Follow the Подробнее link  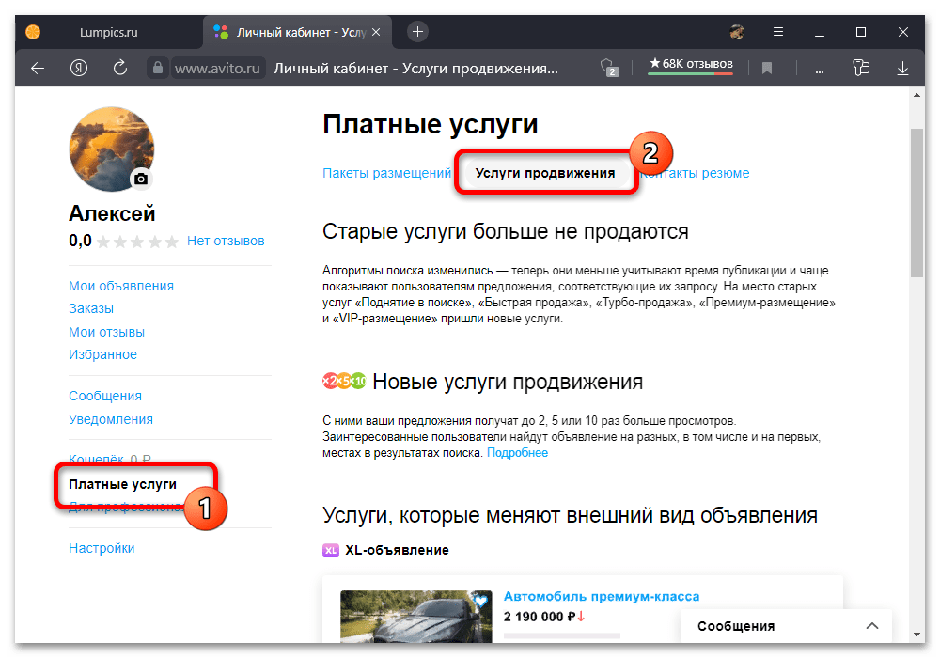point(517,453)
